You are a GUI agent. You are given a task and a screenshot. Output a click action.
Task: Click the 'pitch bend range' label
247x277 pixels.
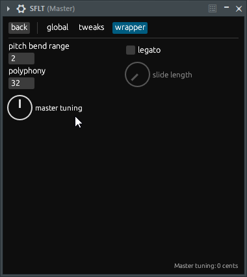tap(39, 46)
